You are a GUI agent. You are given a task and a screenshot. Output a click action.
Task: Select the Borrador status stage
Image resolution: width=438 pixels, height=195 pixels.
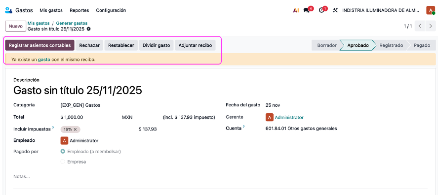click(327, 45)
